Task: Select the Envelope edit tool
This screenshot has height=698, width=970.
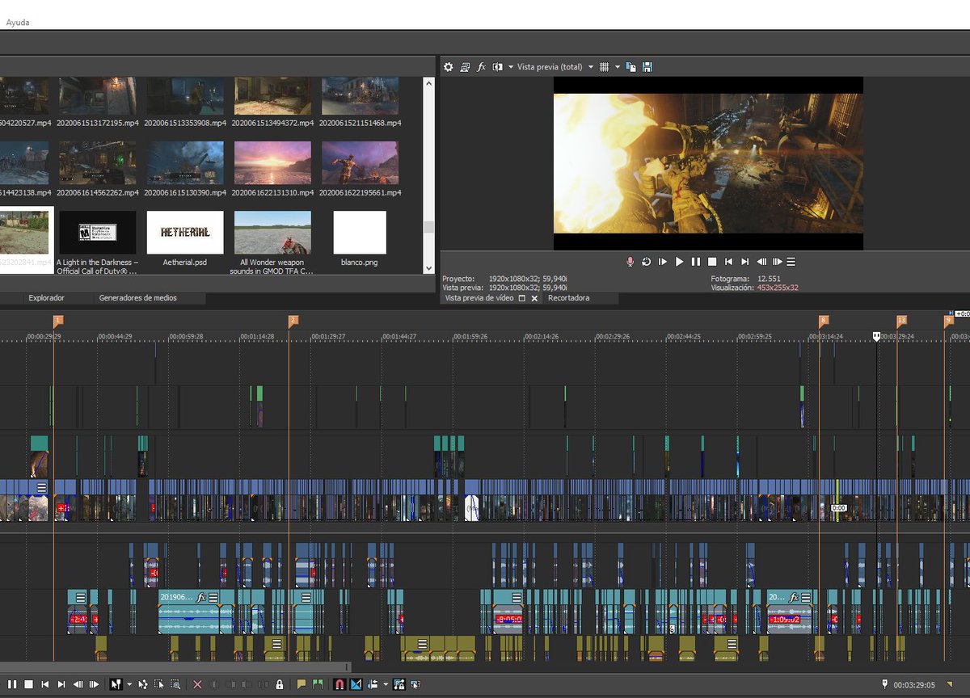Action: [143, 684]
